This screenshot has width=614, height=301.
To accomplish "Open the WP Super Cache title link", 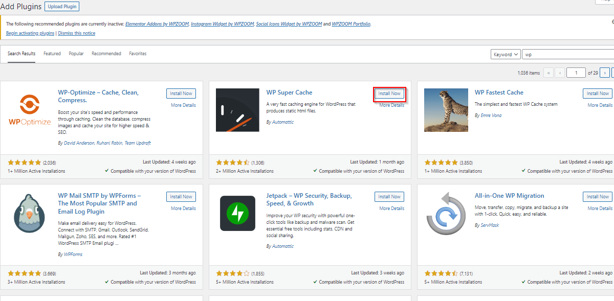I will point(289,92).
